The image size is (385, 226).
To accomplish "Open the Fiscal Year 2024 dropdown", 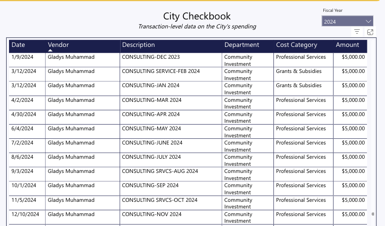I will click(347, 21).
